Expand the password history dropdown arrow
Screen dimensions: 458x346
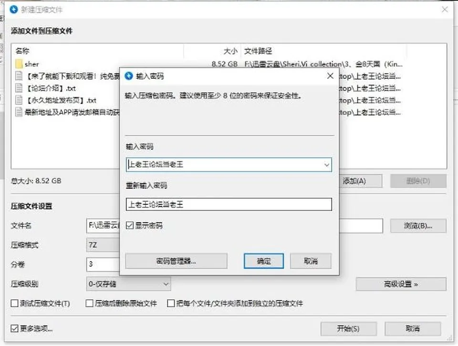326,165
